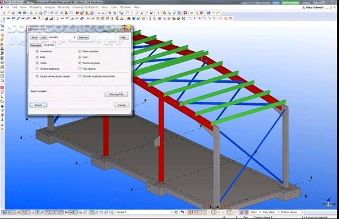Click the yellow Open folder icon in the top toolbar
The image size is (339, 219).
coord(8,13)
